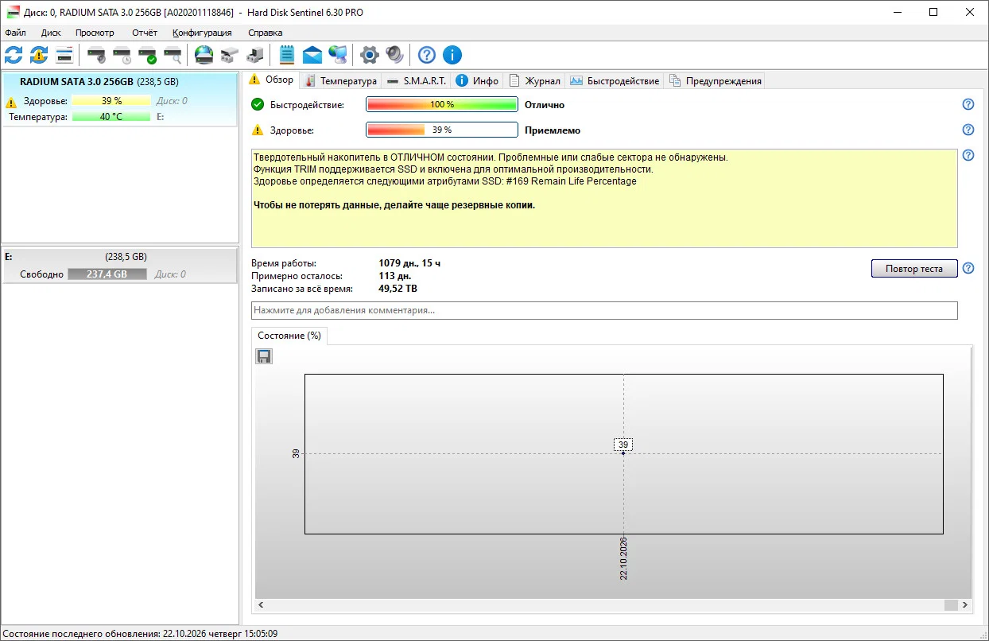Click the disk with green checkmark icon
The height and width of the screenshot is (641, 989).
click(147, 55)
